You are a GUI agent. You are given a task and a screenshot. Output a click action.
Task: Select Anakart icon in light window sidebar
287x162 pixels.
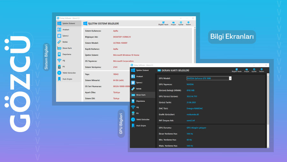tap(59, 29)
